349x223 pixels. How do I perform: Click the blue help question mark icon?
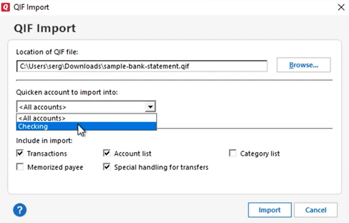pos(20,210)
